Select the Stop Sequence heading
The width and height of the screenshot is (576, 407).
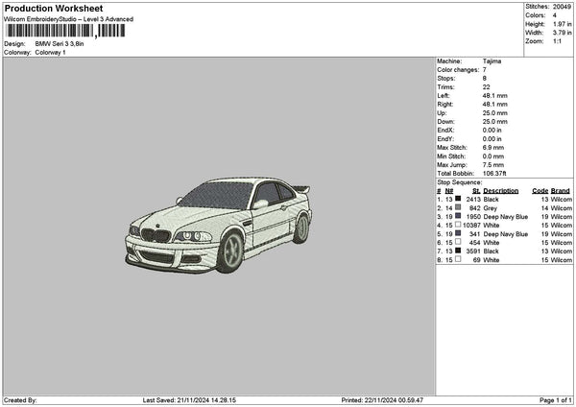(460, 181)
